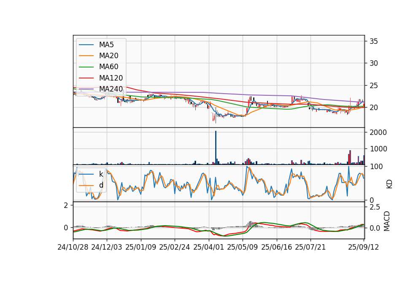Click the 0.0 tick on MACD right axis
Image resolution: width=405 pixels, height=291 pixels.
click(375, 228)
